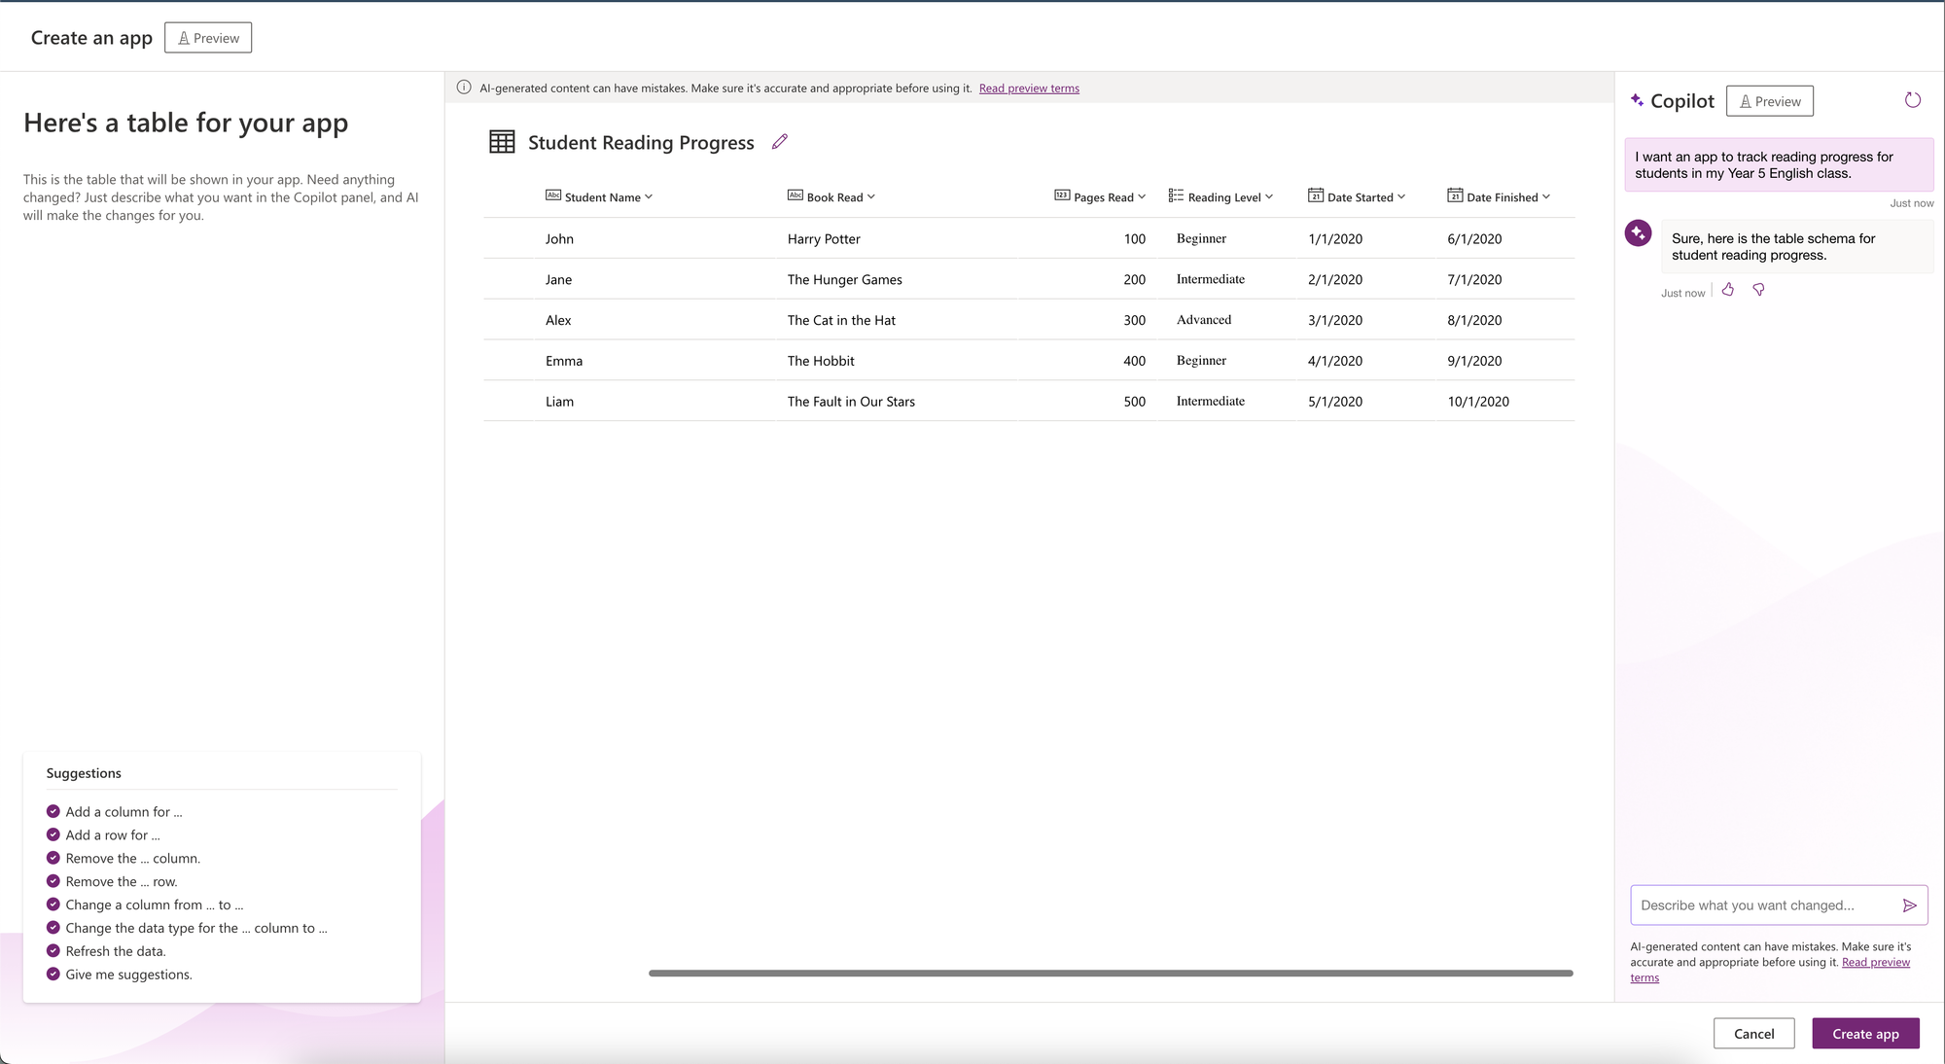Click the '400' pages read cell
1945x1064 pixels.
[x=1134, y=361]
